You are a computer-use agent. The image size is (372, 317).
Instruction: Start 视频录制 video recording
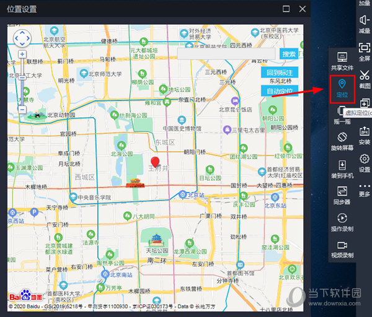tap(342, 249)
